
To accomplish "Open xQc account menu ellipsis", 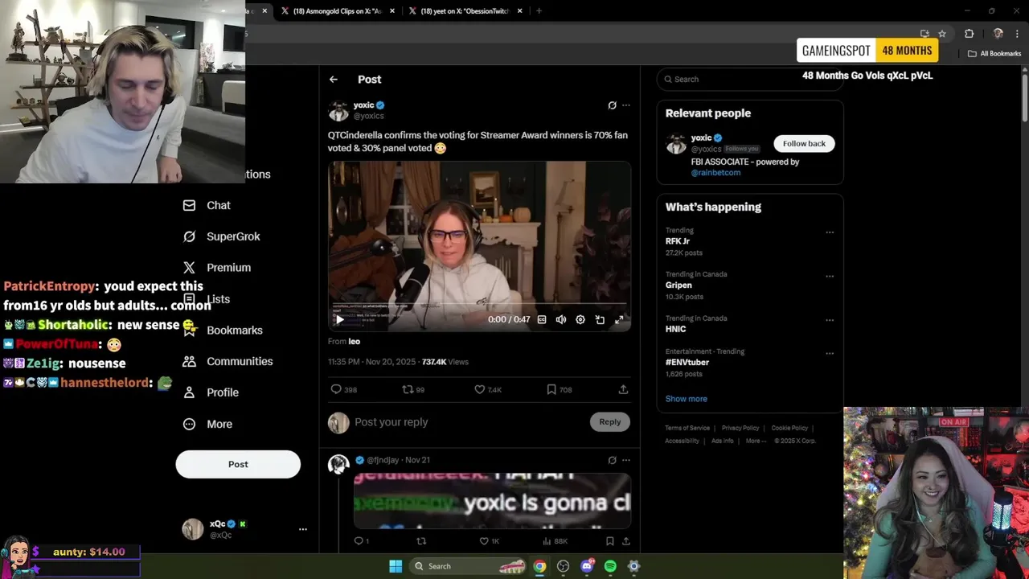I will (303, 529).
